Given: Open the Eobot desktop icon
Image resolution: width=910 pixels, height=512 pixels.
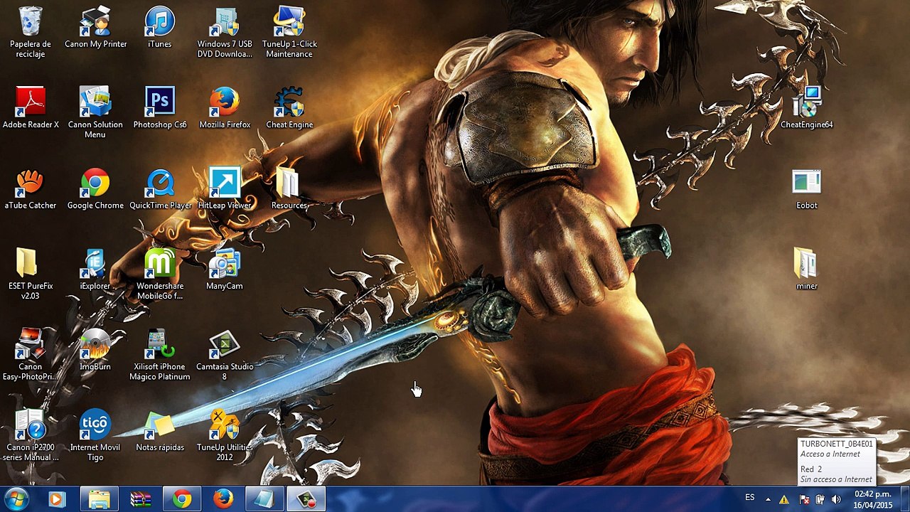Looking at the screenshot, I should [x=806, y=189].
